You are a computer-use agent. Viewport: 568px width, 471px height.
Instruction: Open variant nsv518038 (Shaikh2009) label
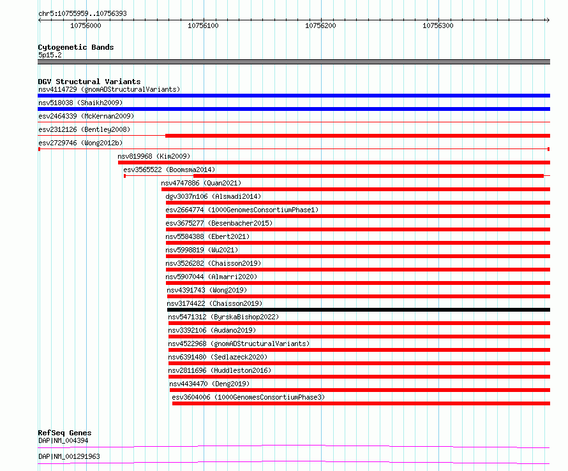[80, 103]
